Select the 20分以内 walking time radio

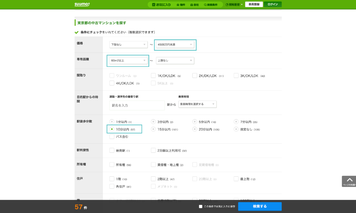click(x=195, y=129)
